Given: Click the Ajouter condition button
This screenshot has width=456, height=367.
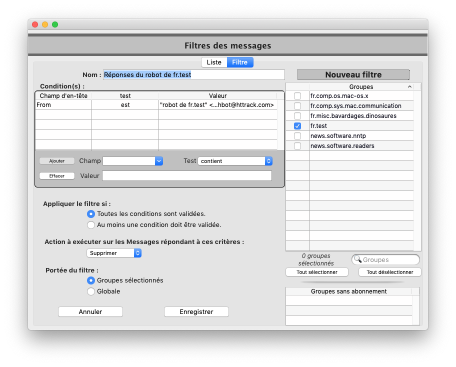Looking at the screenshot, I should (x=57, y=161).
